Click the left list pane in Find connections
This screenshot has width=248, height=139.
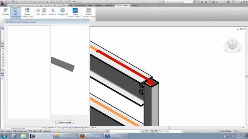click(29, 72)
